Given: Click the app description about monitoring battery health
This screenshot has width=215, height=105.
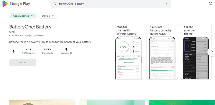Looking at the screenshot, I should tap(50, 42).
